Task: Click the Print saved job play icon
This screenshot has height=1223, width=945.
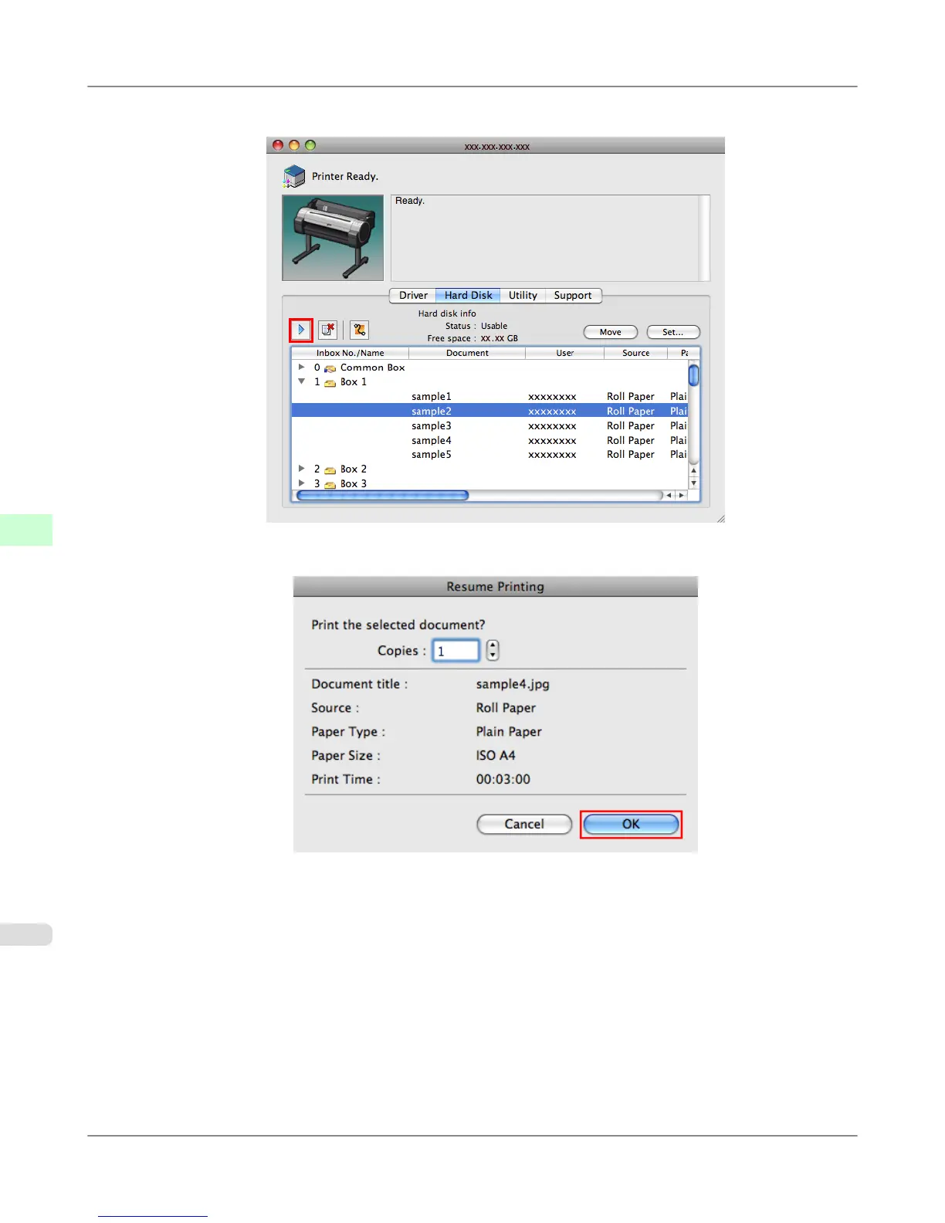Action: click(301, 330)
